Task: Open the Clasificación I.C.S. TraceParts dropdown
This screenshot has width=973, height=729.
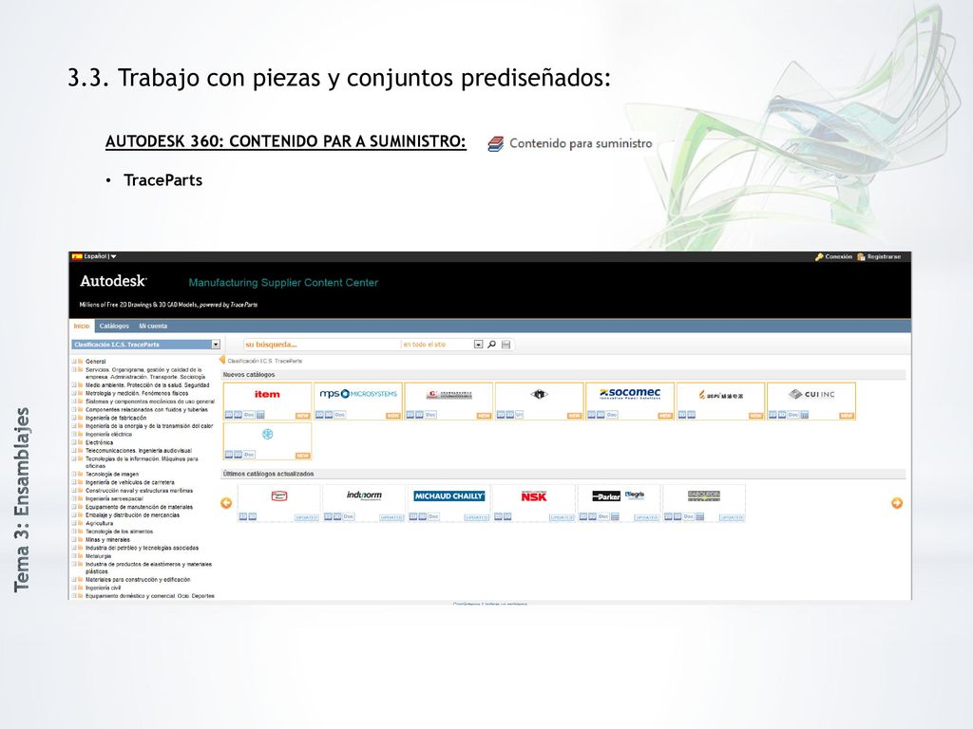Action: point(216,345)
